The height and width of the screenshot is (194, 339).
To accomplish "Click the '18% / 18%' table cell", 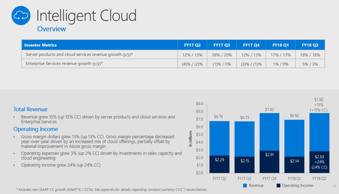I will tap(310, 55).
